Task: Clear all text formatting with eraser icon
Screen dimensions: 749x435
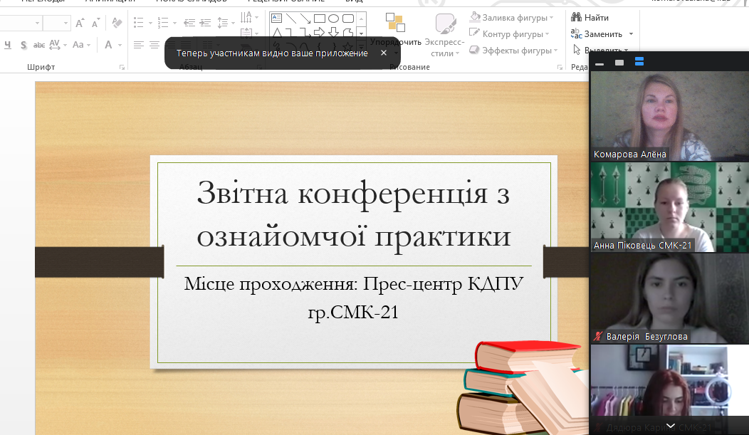Action: tap(117, 23)
